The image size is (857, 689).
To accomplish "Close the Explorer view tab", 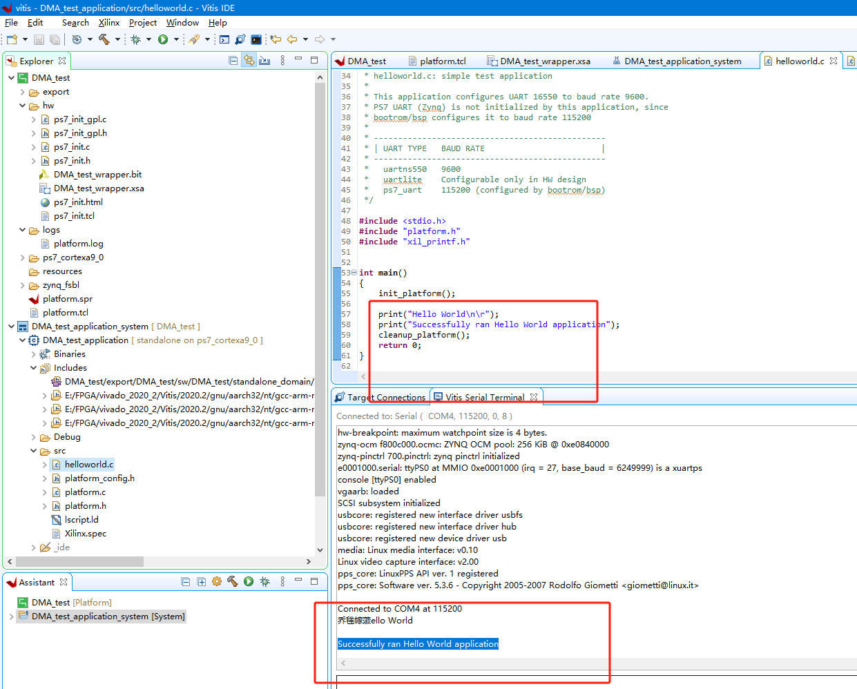I will (62, 61).
